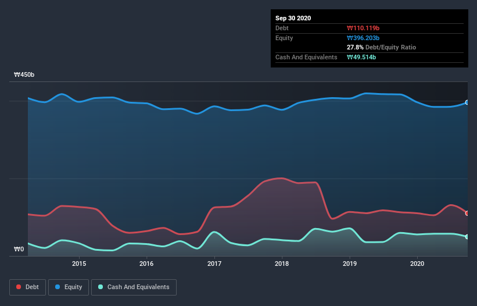Screen dimensions: 477x306
Task: Toggle the Debt series legend button
Action: point(28,287)
